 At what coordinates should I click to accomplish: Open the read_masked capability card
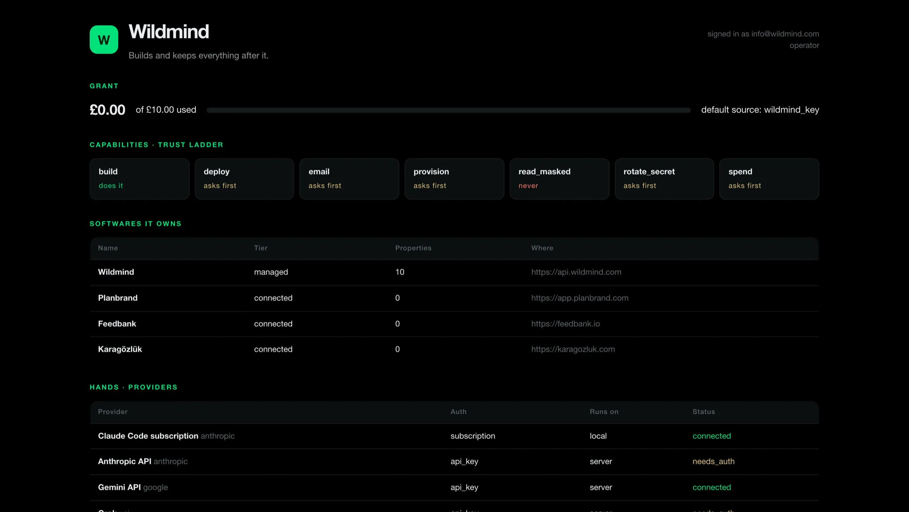click(559, 179)
